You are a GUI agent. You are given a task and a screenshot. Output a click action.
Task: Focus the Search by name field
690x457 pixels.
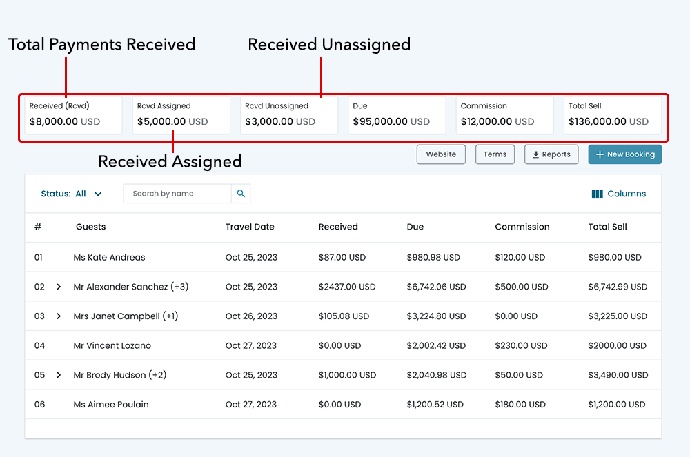click(x=177, y=194)
